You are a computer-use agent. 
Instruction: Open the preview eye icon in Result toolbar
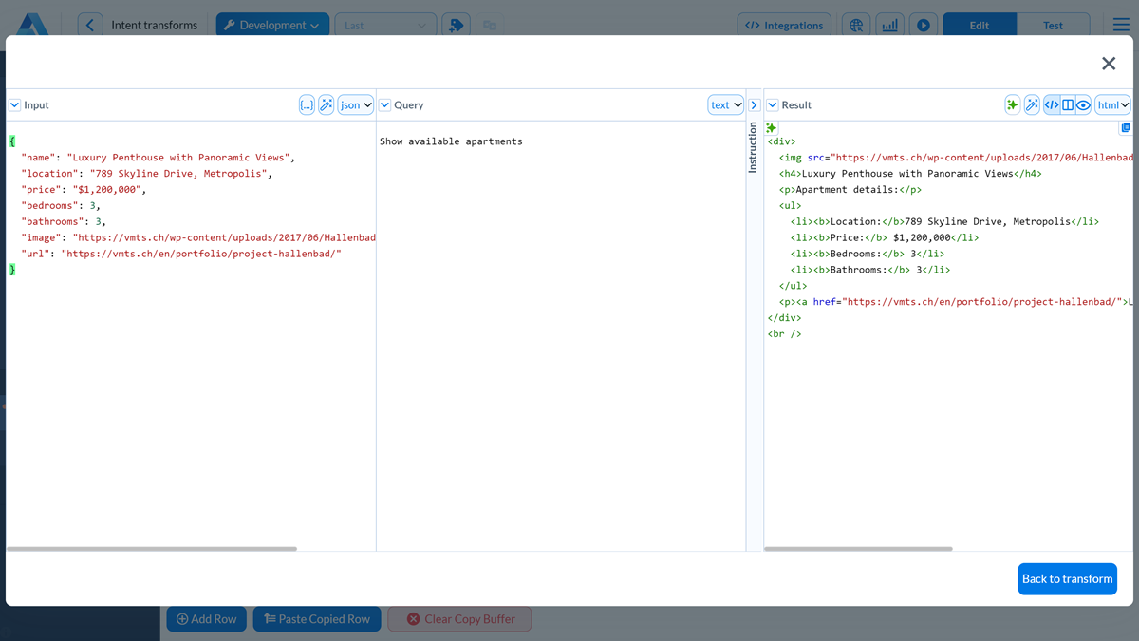(1083, 104)
